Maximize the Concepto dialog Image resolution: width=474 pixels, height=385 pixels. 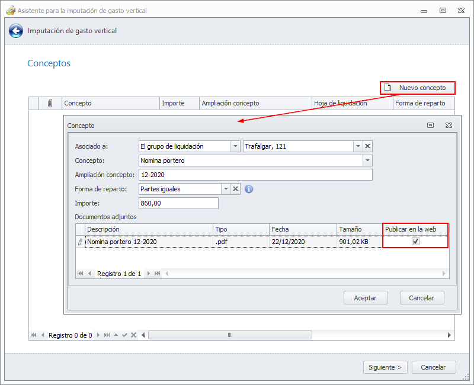click(x=431, y=125)
